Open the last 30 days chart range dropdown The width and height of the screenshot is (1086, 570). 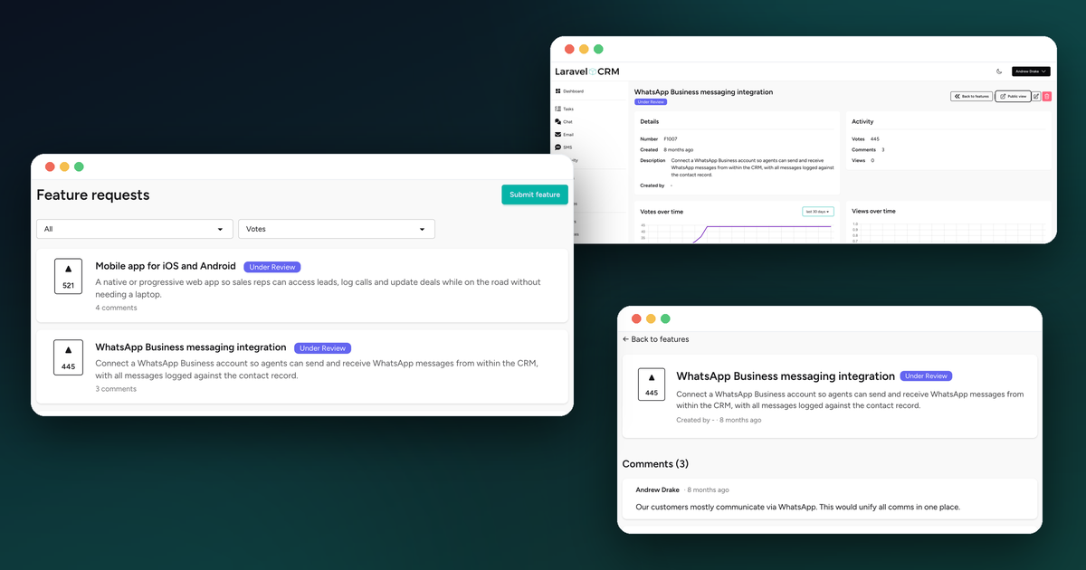tap(818, 212)
